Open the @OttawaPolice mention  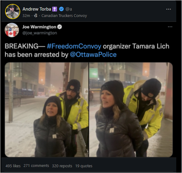(93, 55)
